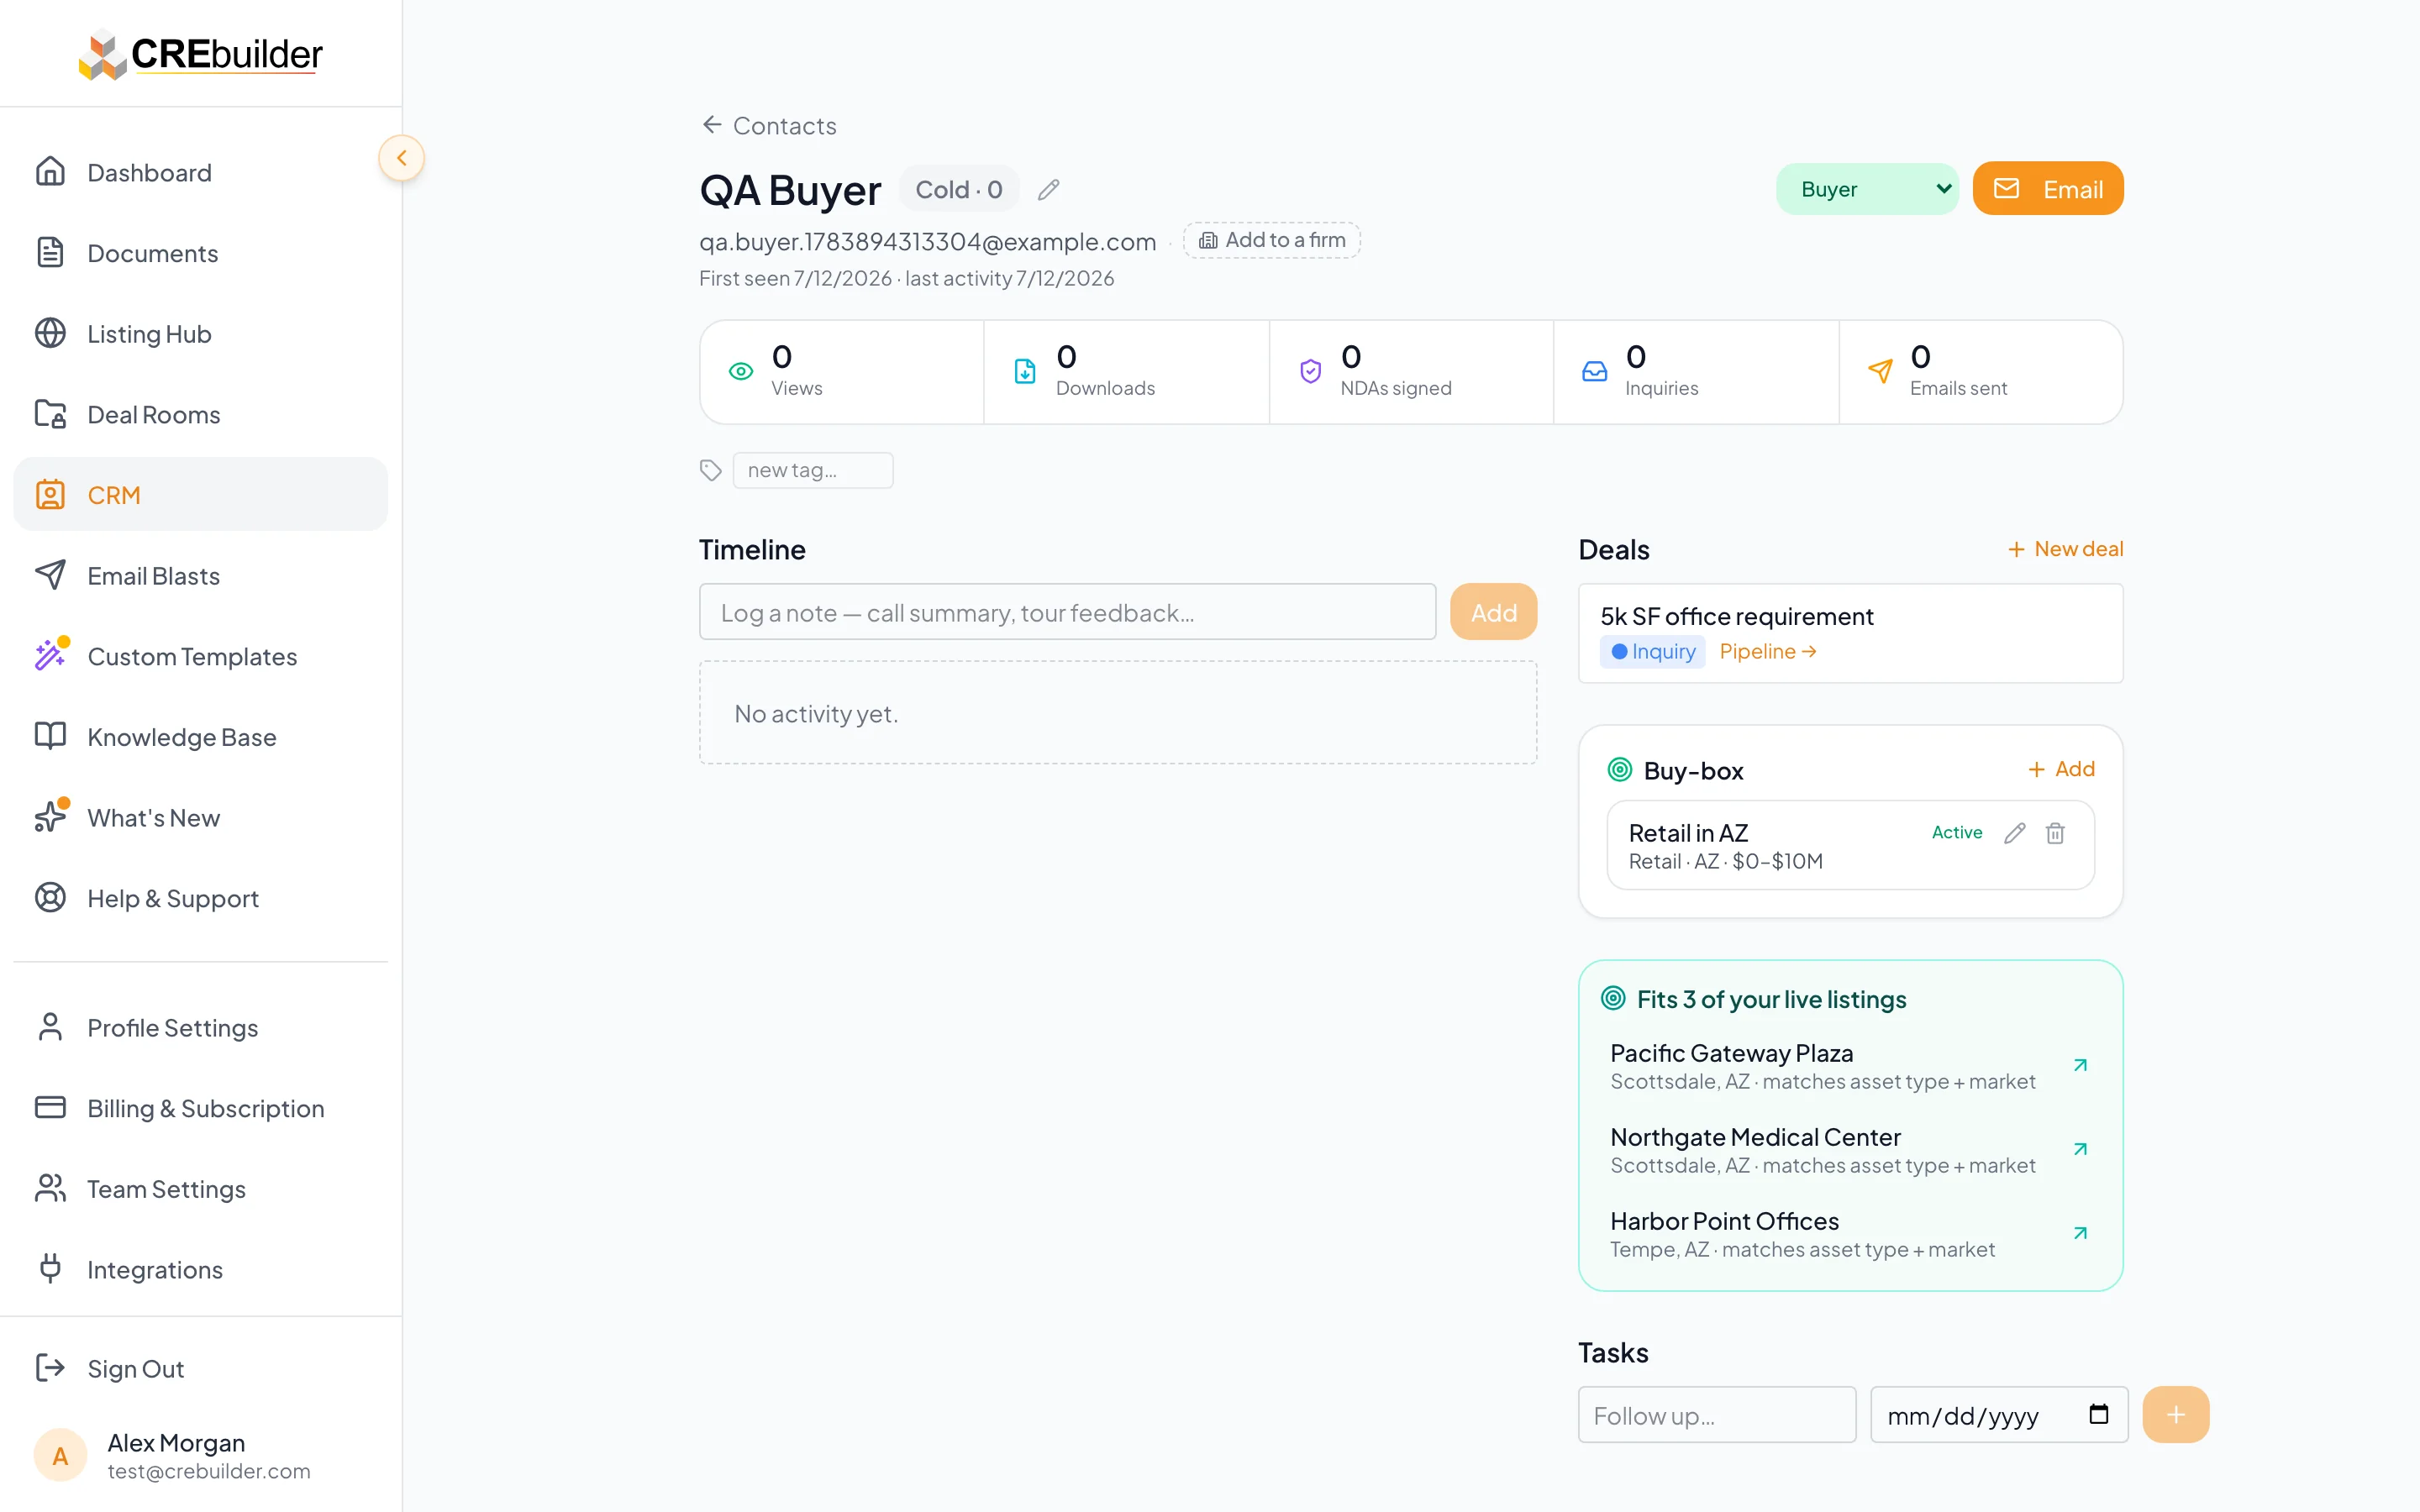Edit the Retail in AZ buy-box
Viewport: 2420px width, 1512px height.
click(x=2015, y=833)
